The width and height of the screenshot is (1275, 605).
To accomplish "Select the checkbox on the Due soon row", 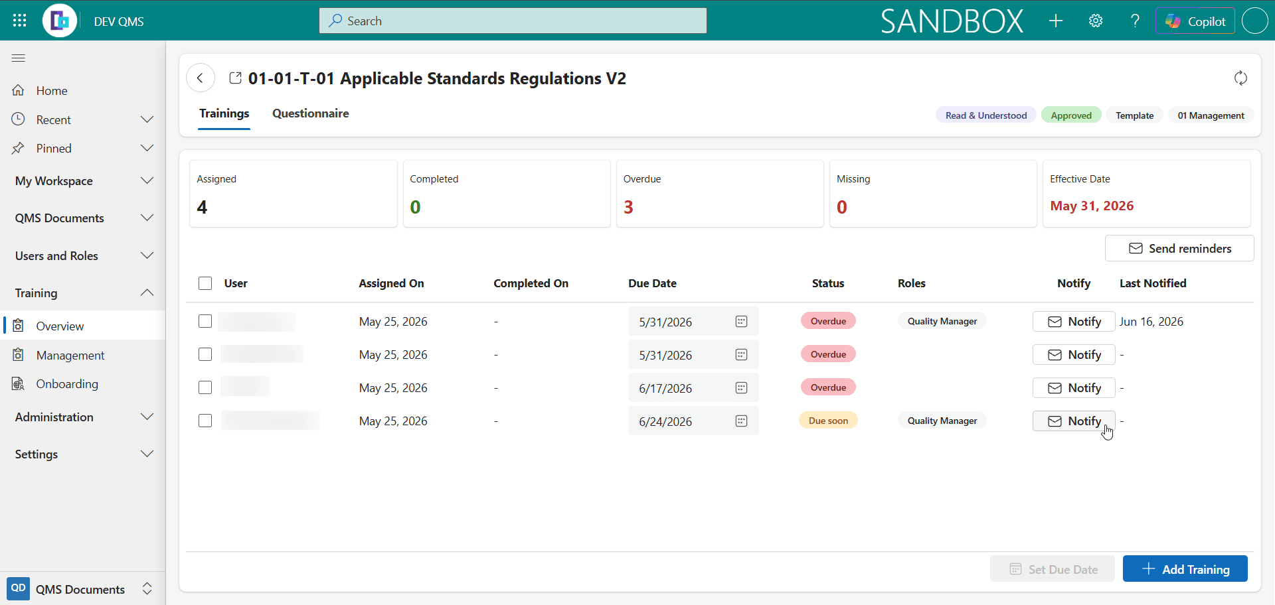I will (x=205, y=421).
